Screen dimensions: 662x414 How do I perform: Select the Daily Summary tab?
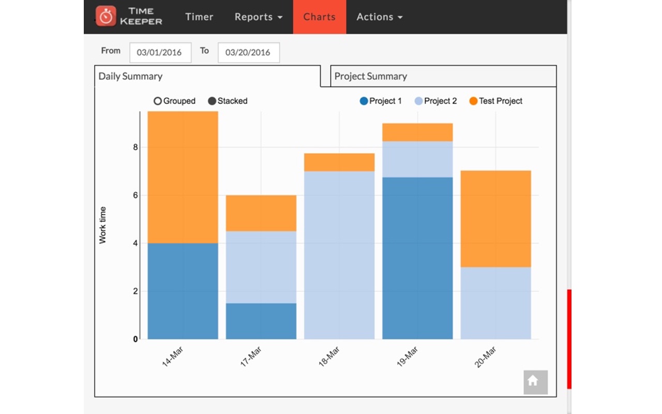pos(207,76)
